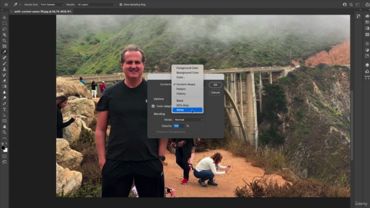Select the Gradient tool

pos(4,87)
